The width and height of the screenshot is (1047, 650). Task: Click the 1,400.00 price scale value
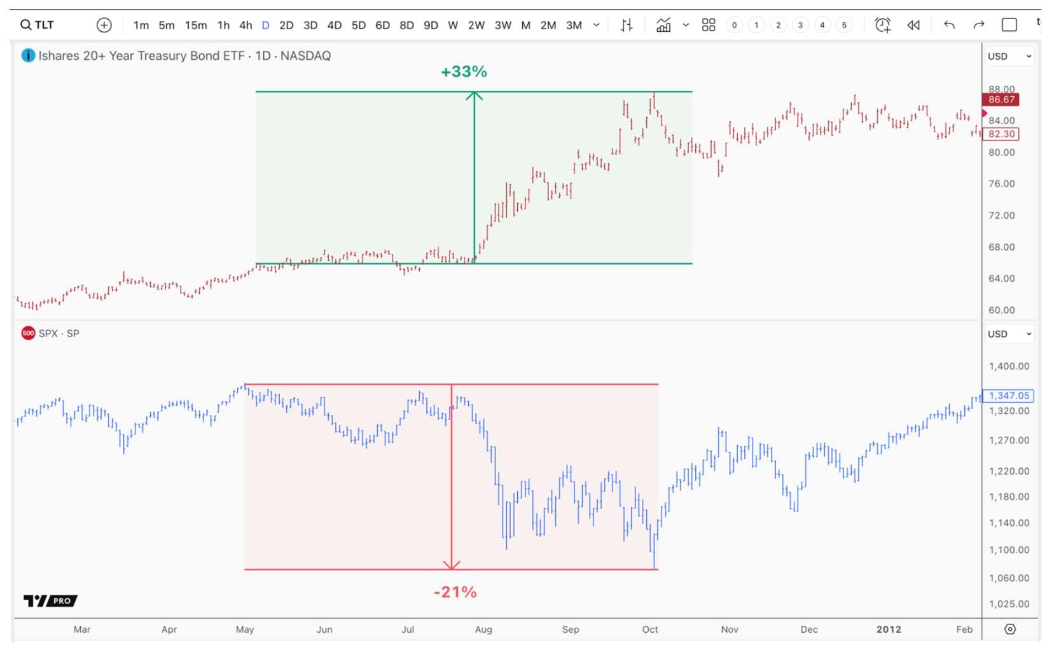pos(1009,366)
